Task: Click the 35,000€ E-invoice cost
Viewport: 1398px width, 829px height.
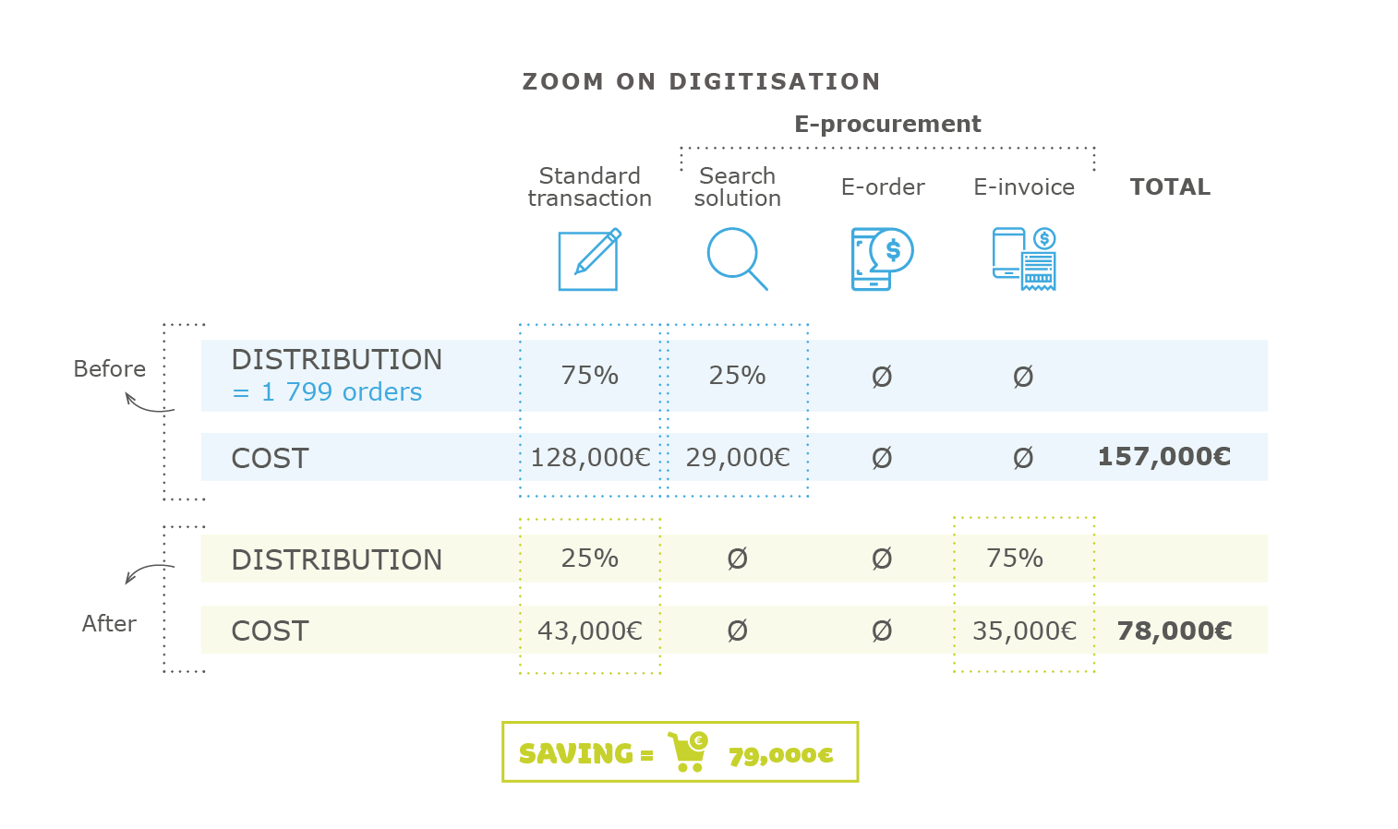Action: pos(1024,631)
